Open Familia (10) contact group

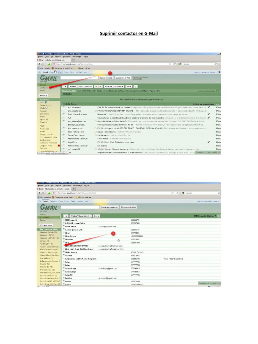point(45,264)
